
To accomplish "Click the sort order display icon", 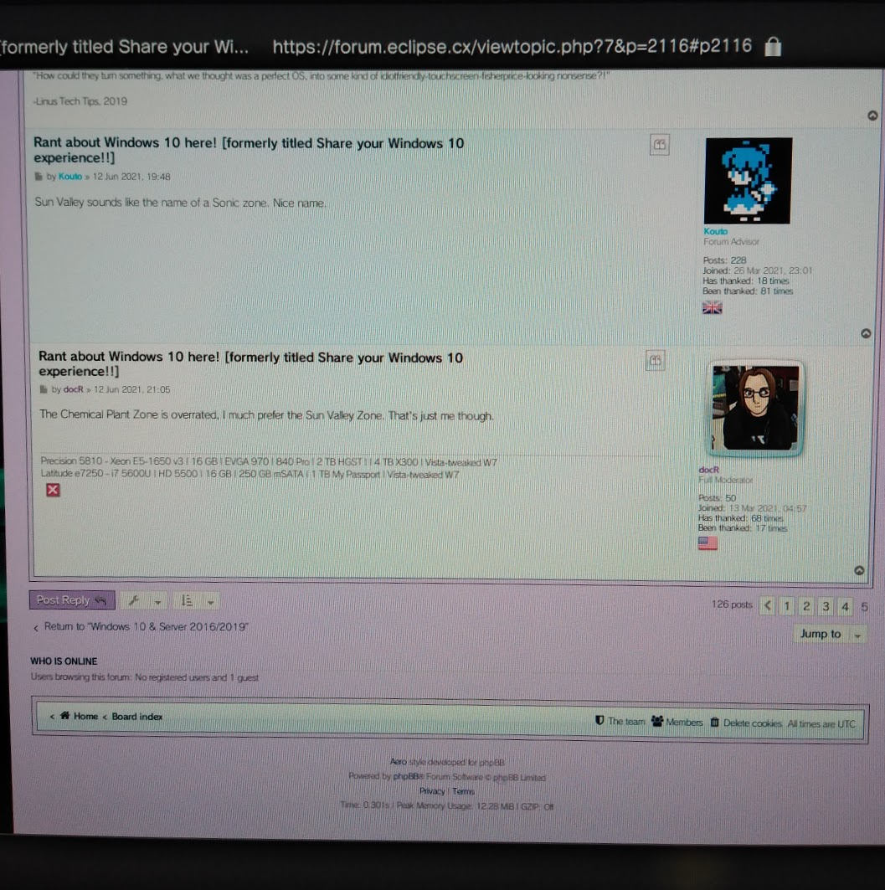I will tap(187, 600).
